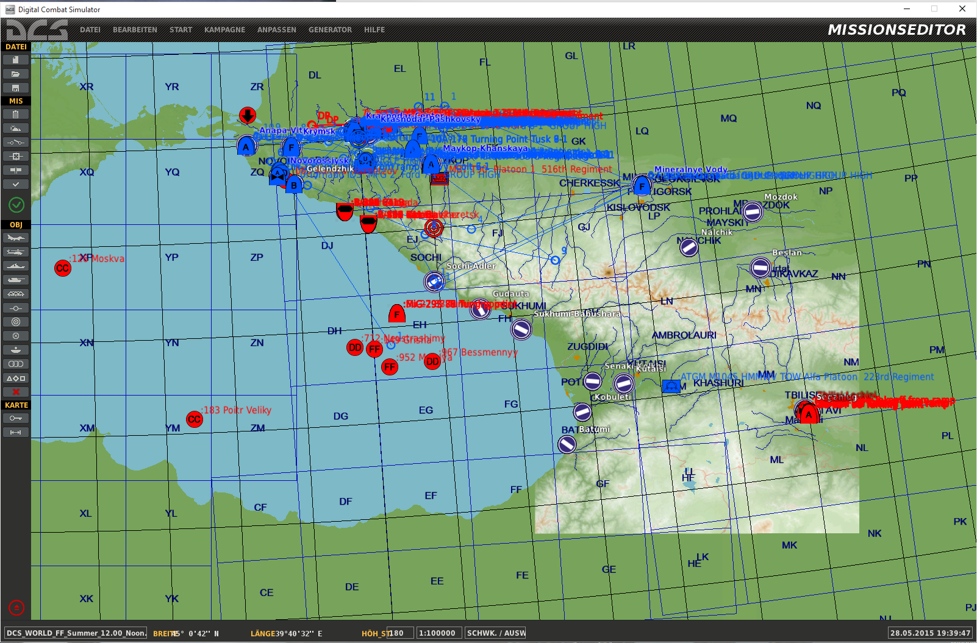Image resolution: width=977 pixels, height=643 pixels.
Task: Click the red X delete object icon
Action: click(16, 392)
